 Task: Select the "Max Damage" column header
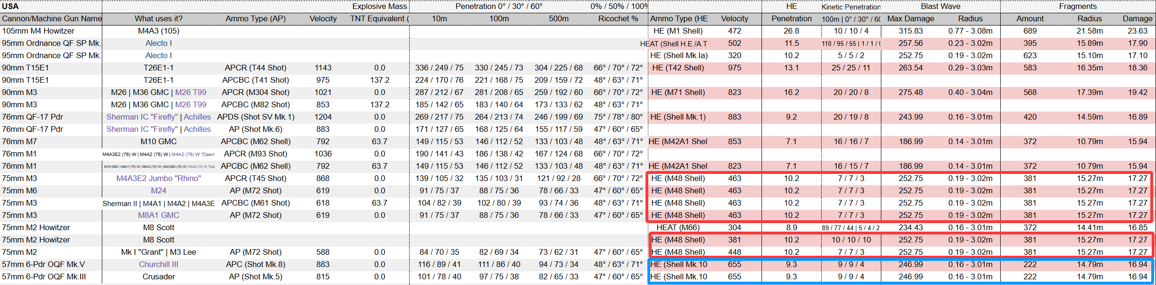[910, 18]
